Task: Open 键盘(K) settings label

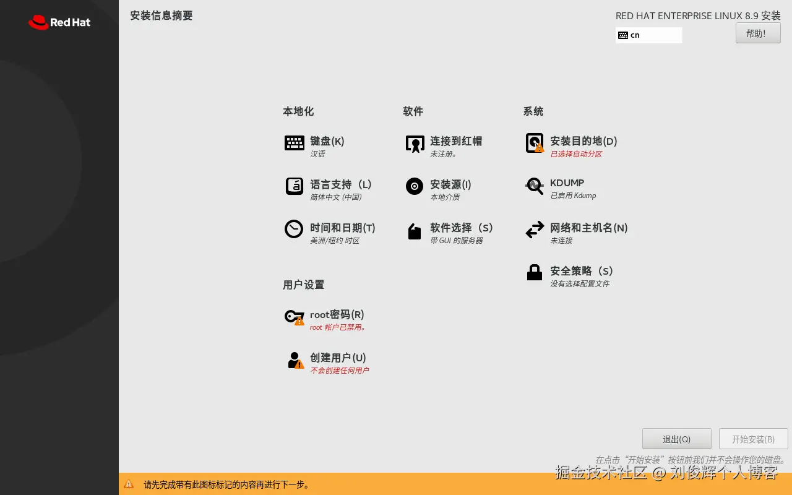Action: tap(327, 141)
